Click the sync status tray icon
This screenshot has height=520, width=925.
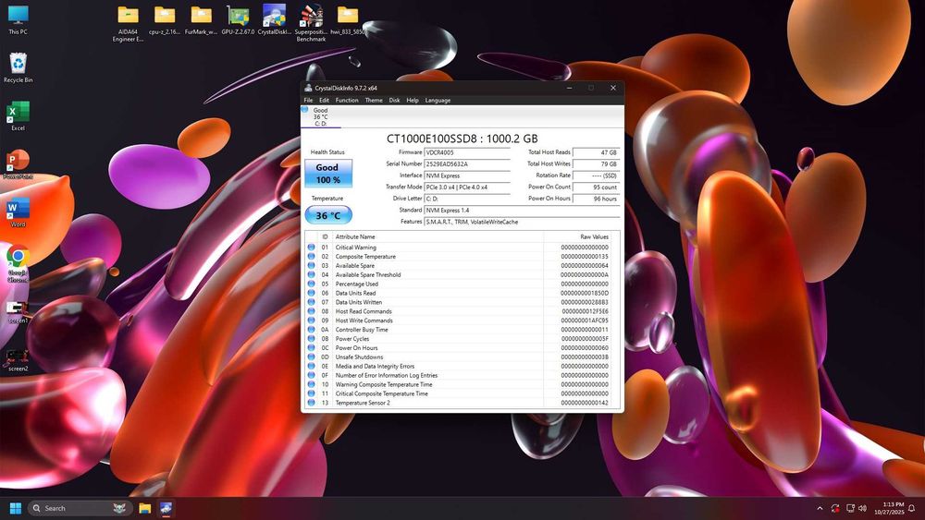click(x=834, y=508)
